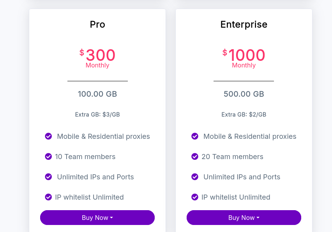Click the Extra GB: $2/GB note
Viewport: 332px width, 232px height.
click(244, 115)
